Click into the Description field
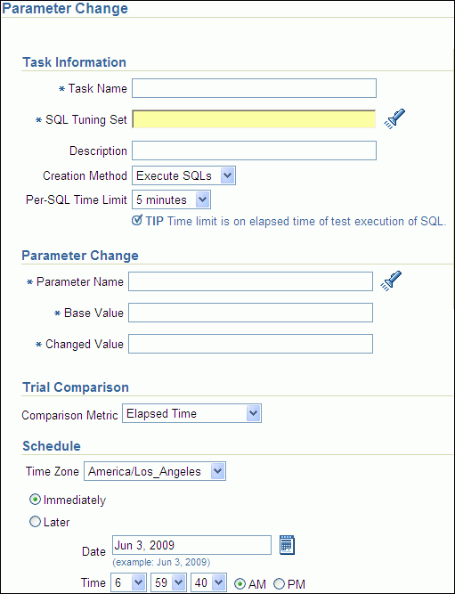Image resolution: width=455 pixels, height=594 pixels. click(x=254, y=151)
